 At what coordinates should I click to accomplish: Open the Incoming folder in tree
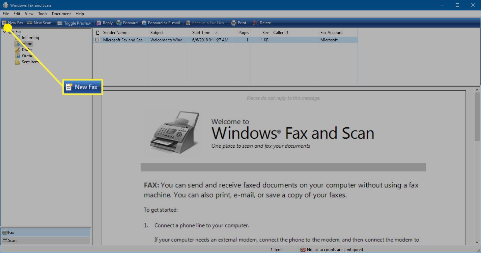tap(30, 38)
